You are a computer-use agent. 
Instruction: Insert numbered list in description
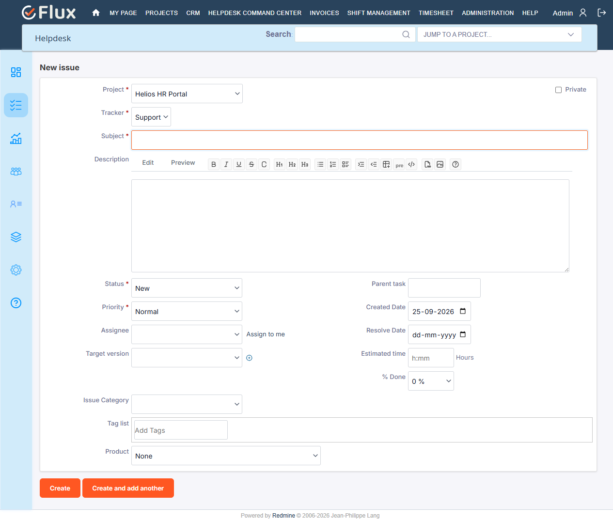[333, 164]
